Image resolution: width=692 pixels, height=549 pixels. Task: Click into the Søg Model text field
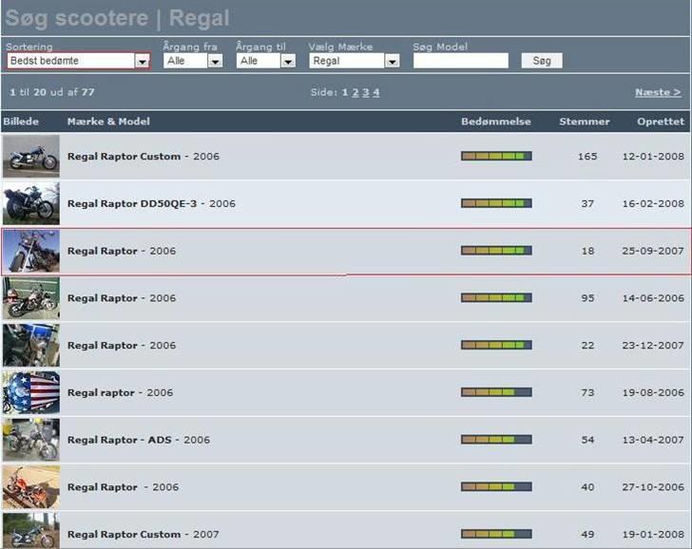click(461, 61)
